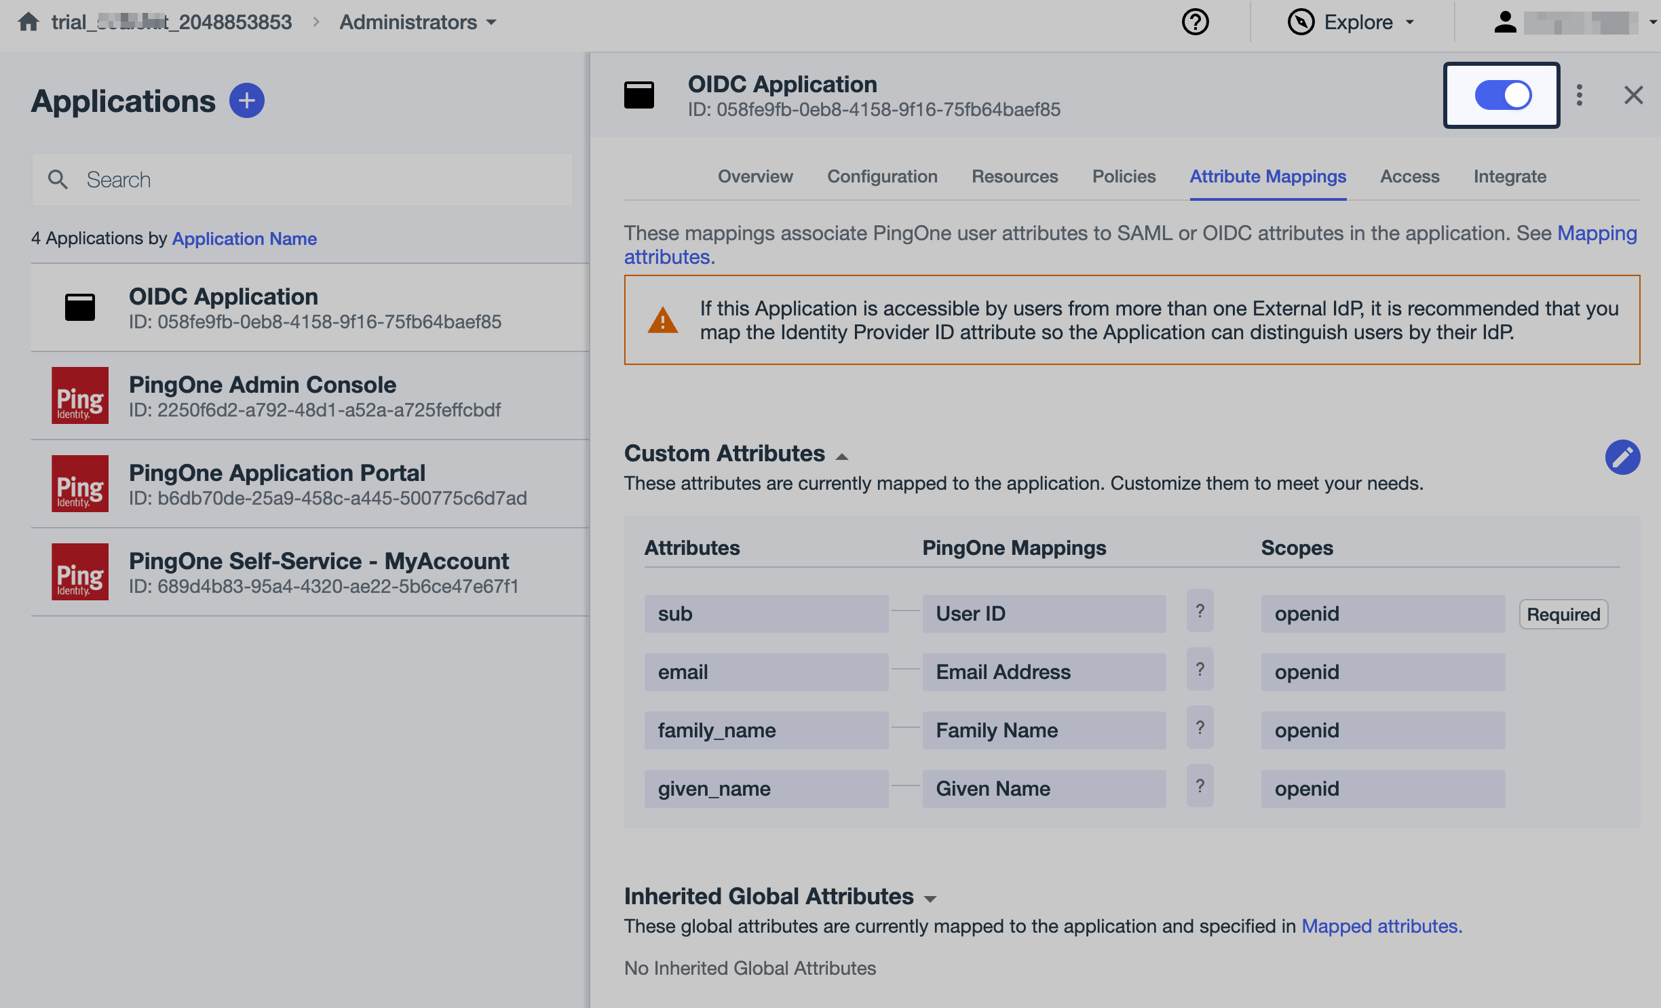Click the plus icon to add an application
The width and height of the screenshot is (1661, 1008).
247,100
